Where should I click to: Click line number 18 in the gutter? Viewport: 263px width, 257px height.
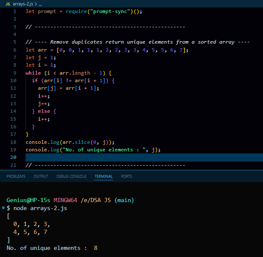13,142
